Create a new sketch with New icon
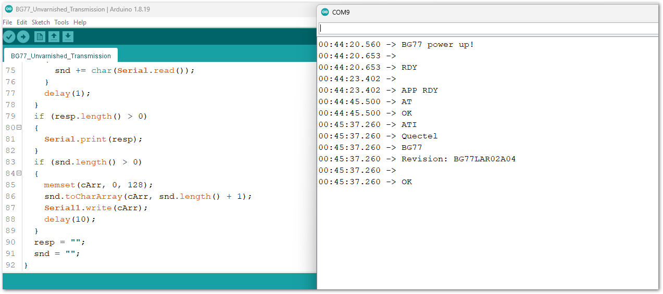663x294 pixels. click(x=40, y=36)
